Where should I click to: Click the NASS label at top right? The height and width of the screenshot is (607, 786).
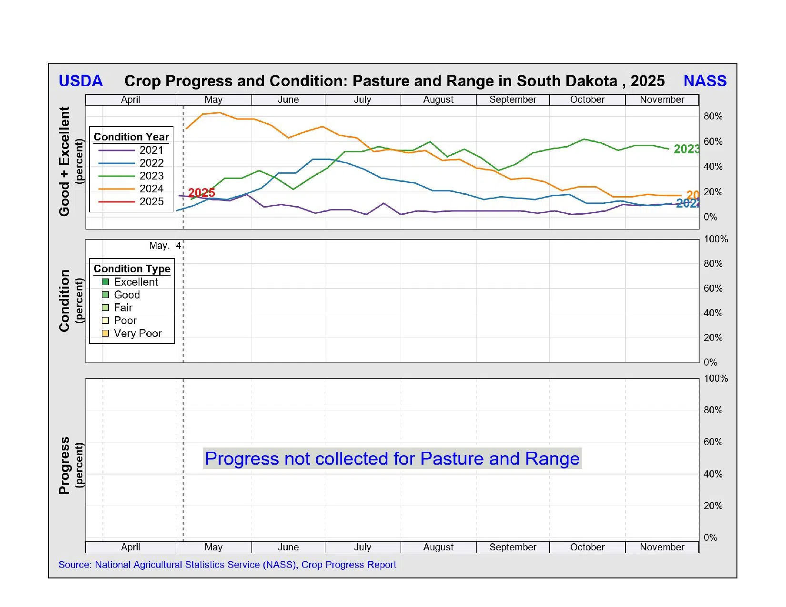(x=705, y=81)
